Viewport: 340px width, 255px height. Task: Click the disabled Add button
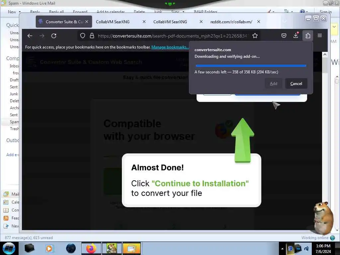(274, 84)
